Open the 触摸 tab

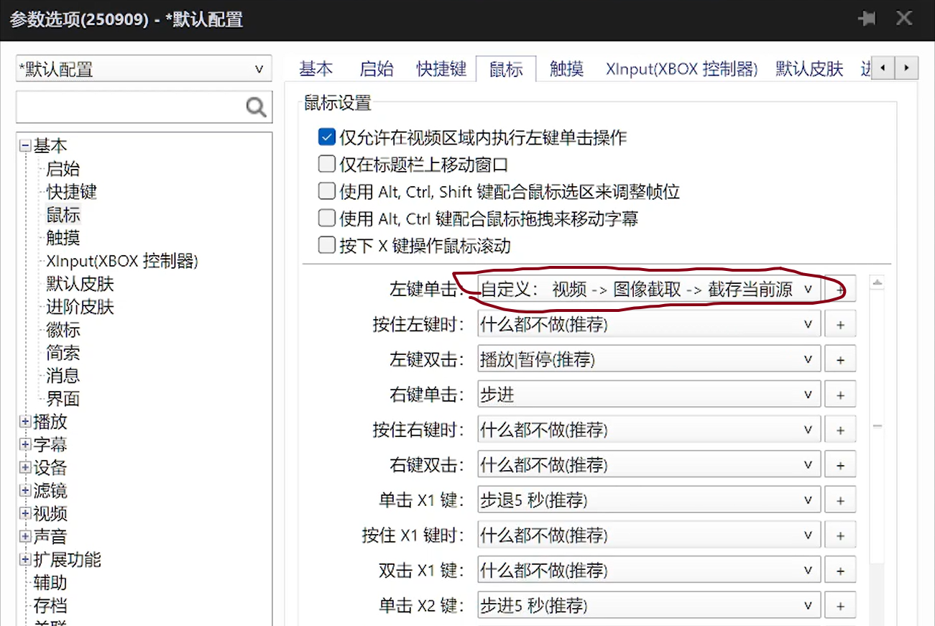[x=566, y=69]
